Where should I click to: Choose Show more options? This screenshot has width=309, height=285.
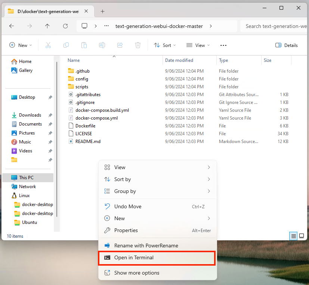[157, 273]
